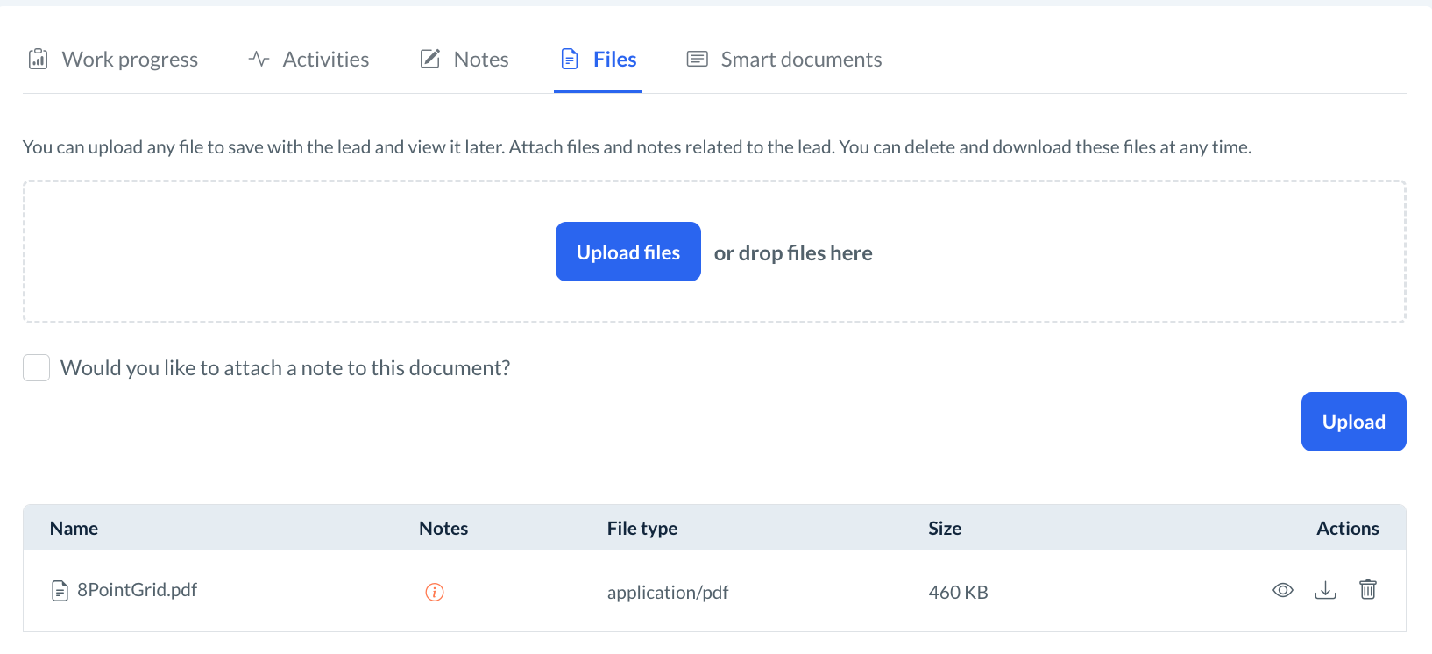
Task: Check the attach a note checkbox
Action: pos(37,368)
